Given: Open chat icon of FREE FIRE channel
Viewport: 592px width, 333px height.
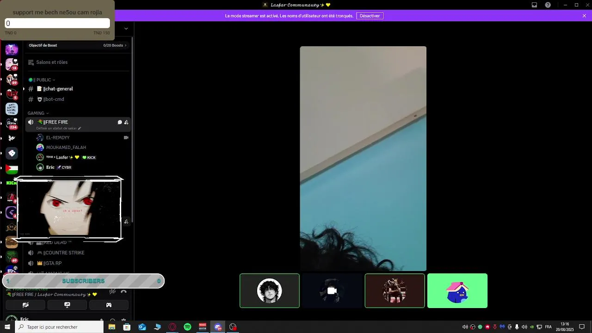Looking at the screenshot, I should (120, 122).
